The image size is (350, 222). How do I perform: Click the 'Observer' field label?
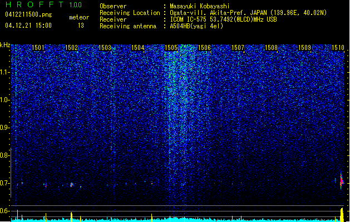pos(113,6)
